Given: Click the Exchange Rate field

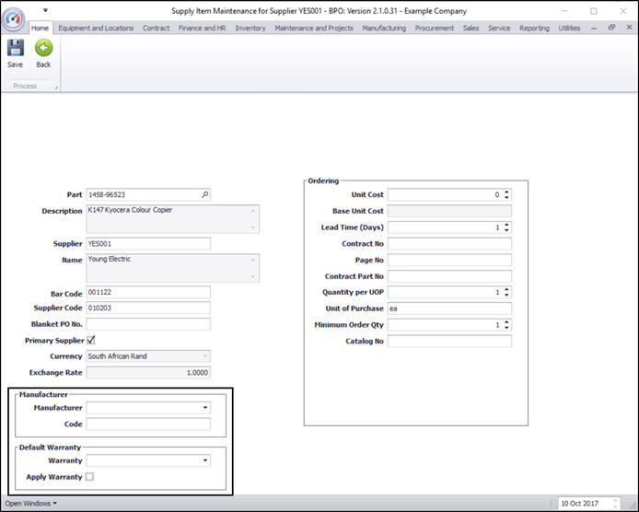Looking at the screenshot, I should (x=148, y=373).
